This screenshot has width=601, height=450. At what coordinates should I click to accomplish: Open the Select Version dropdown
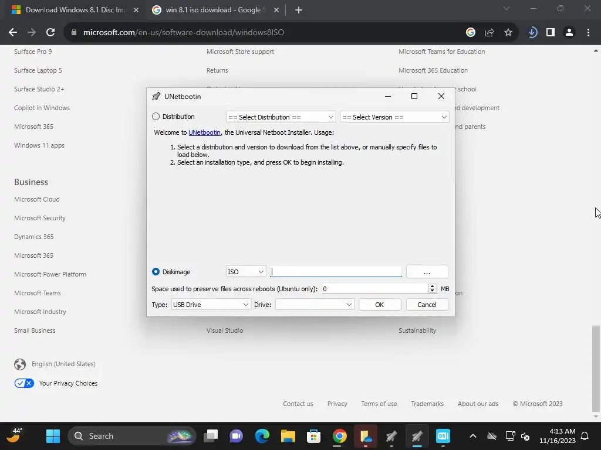pos(394,117)
